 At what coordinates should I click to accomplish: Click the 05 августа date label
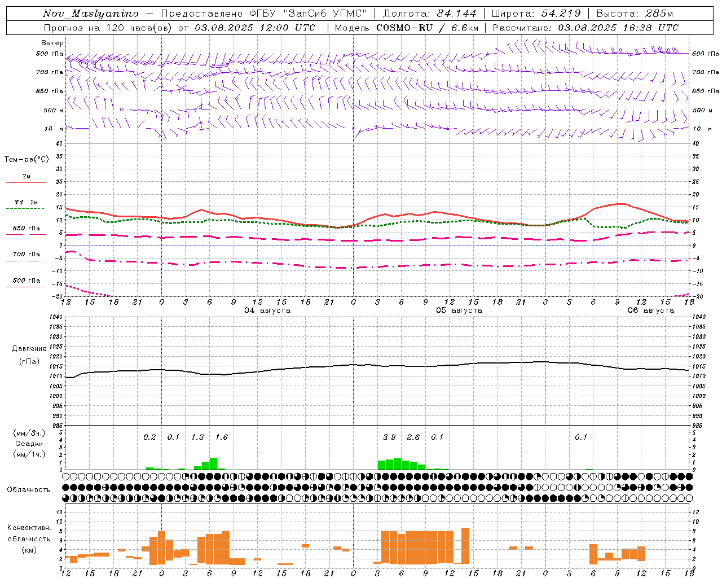pyautogui.click(x=459, y=310)
